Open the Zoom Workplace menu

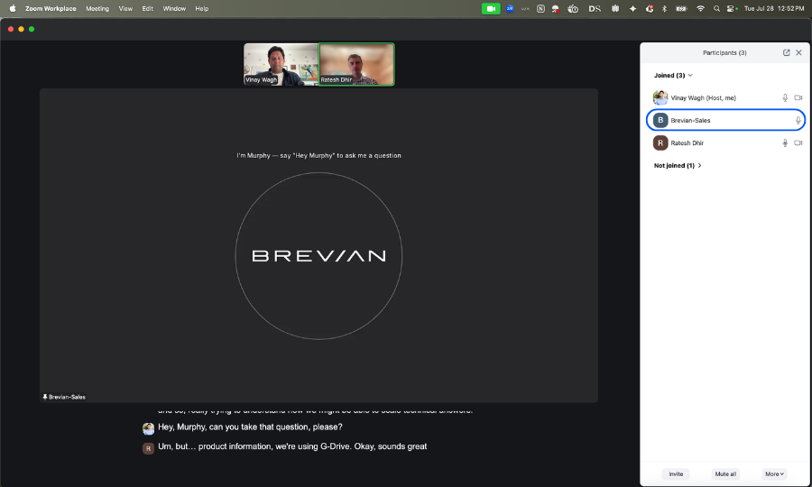51,9
